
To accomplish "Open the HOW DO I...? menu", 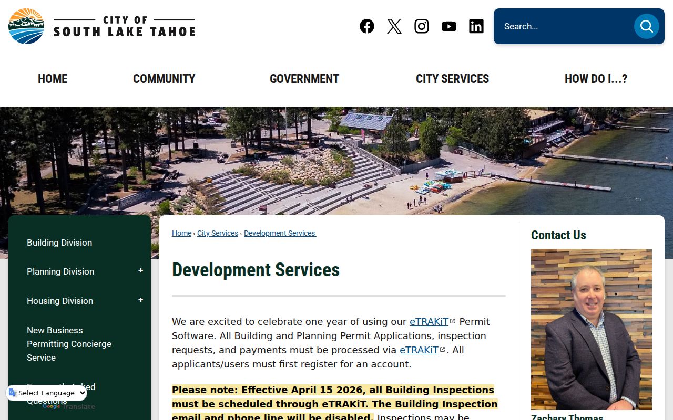I will click(596, 79).
